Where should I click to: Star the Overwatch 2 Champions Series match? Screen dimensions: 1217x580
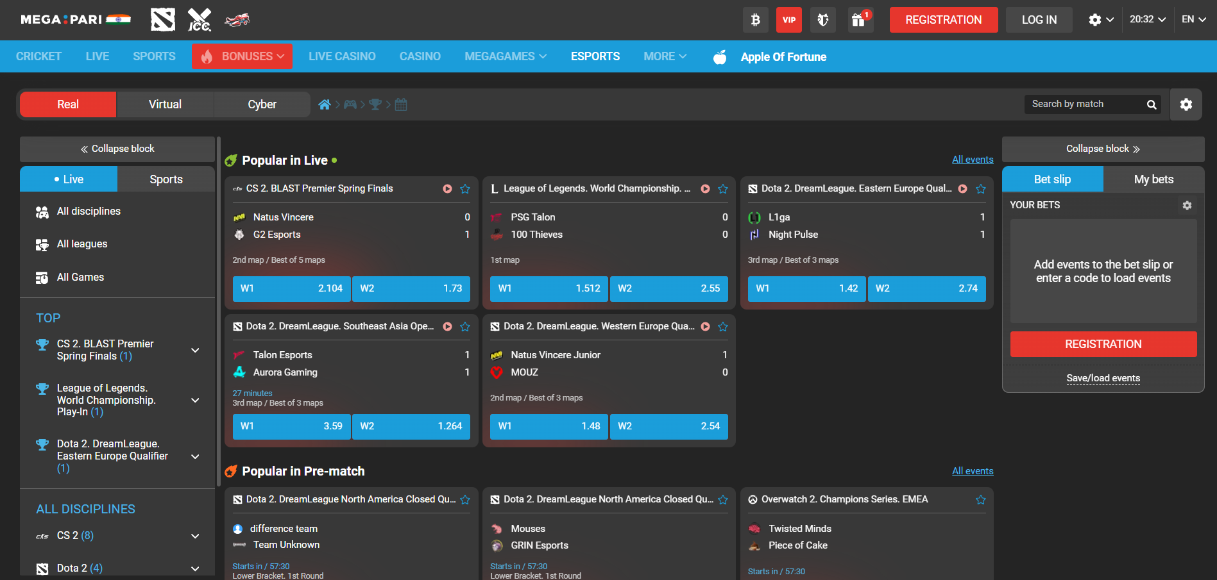click(x=980, y=499)
